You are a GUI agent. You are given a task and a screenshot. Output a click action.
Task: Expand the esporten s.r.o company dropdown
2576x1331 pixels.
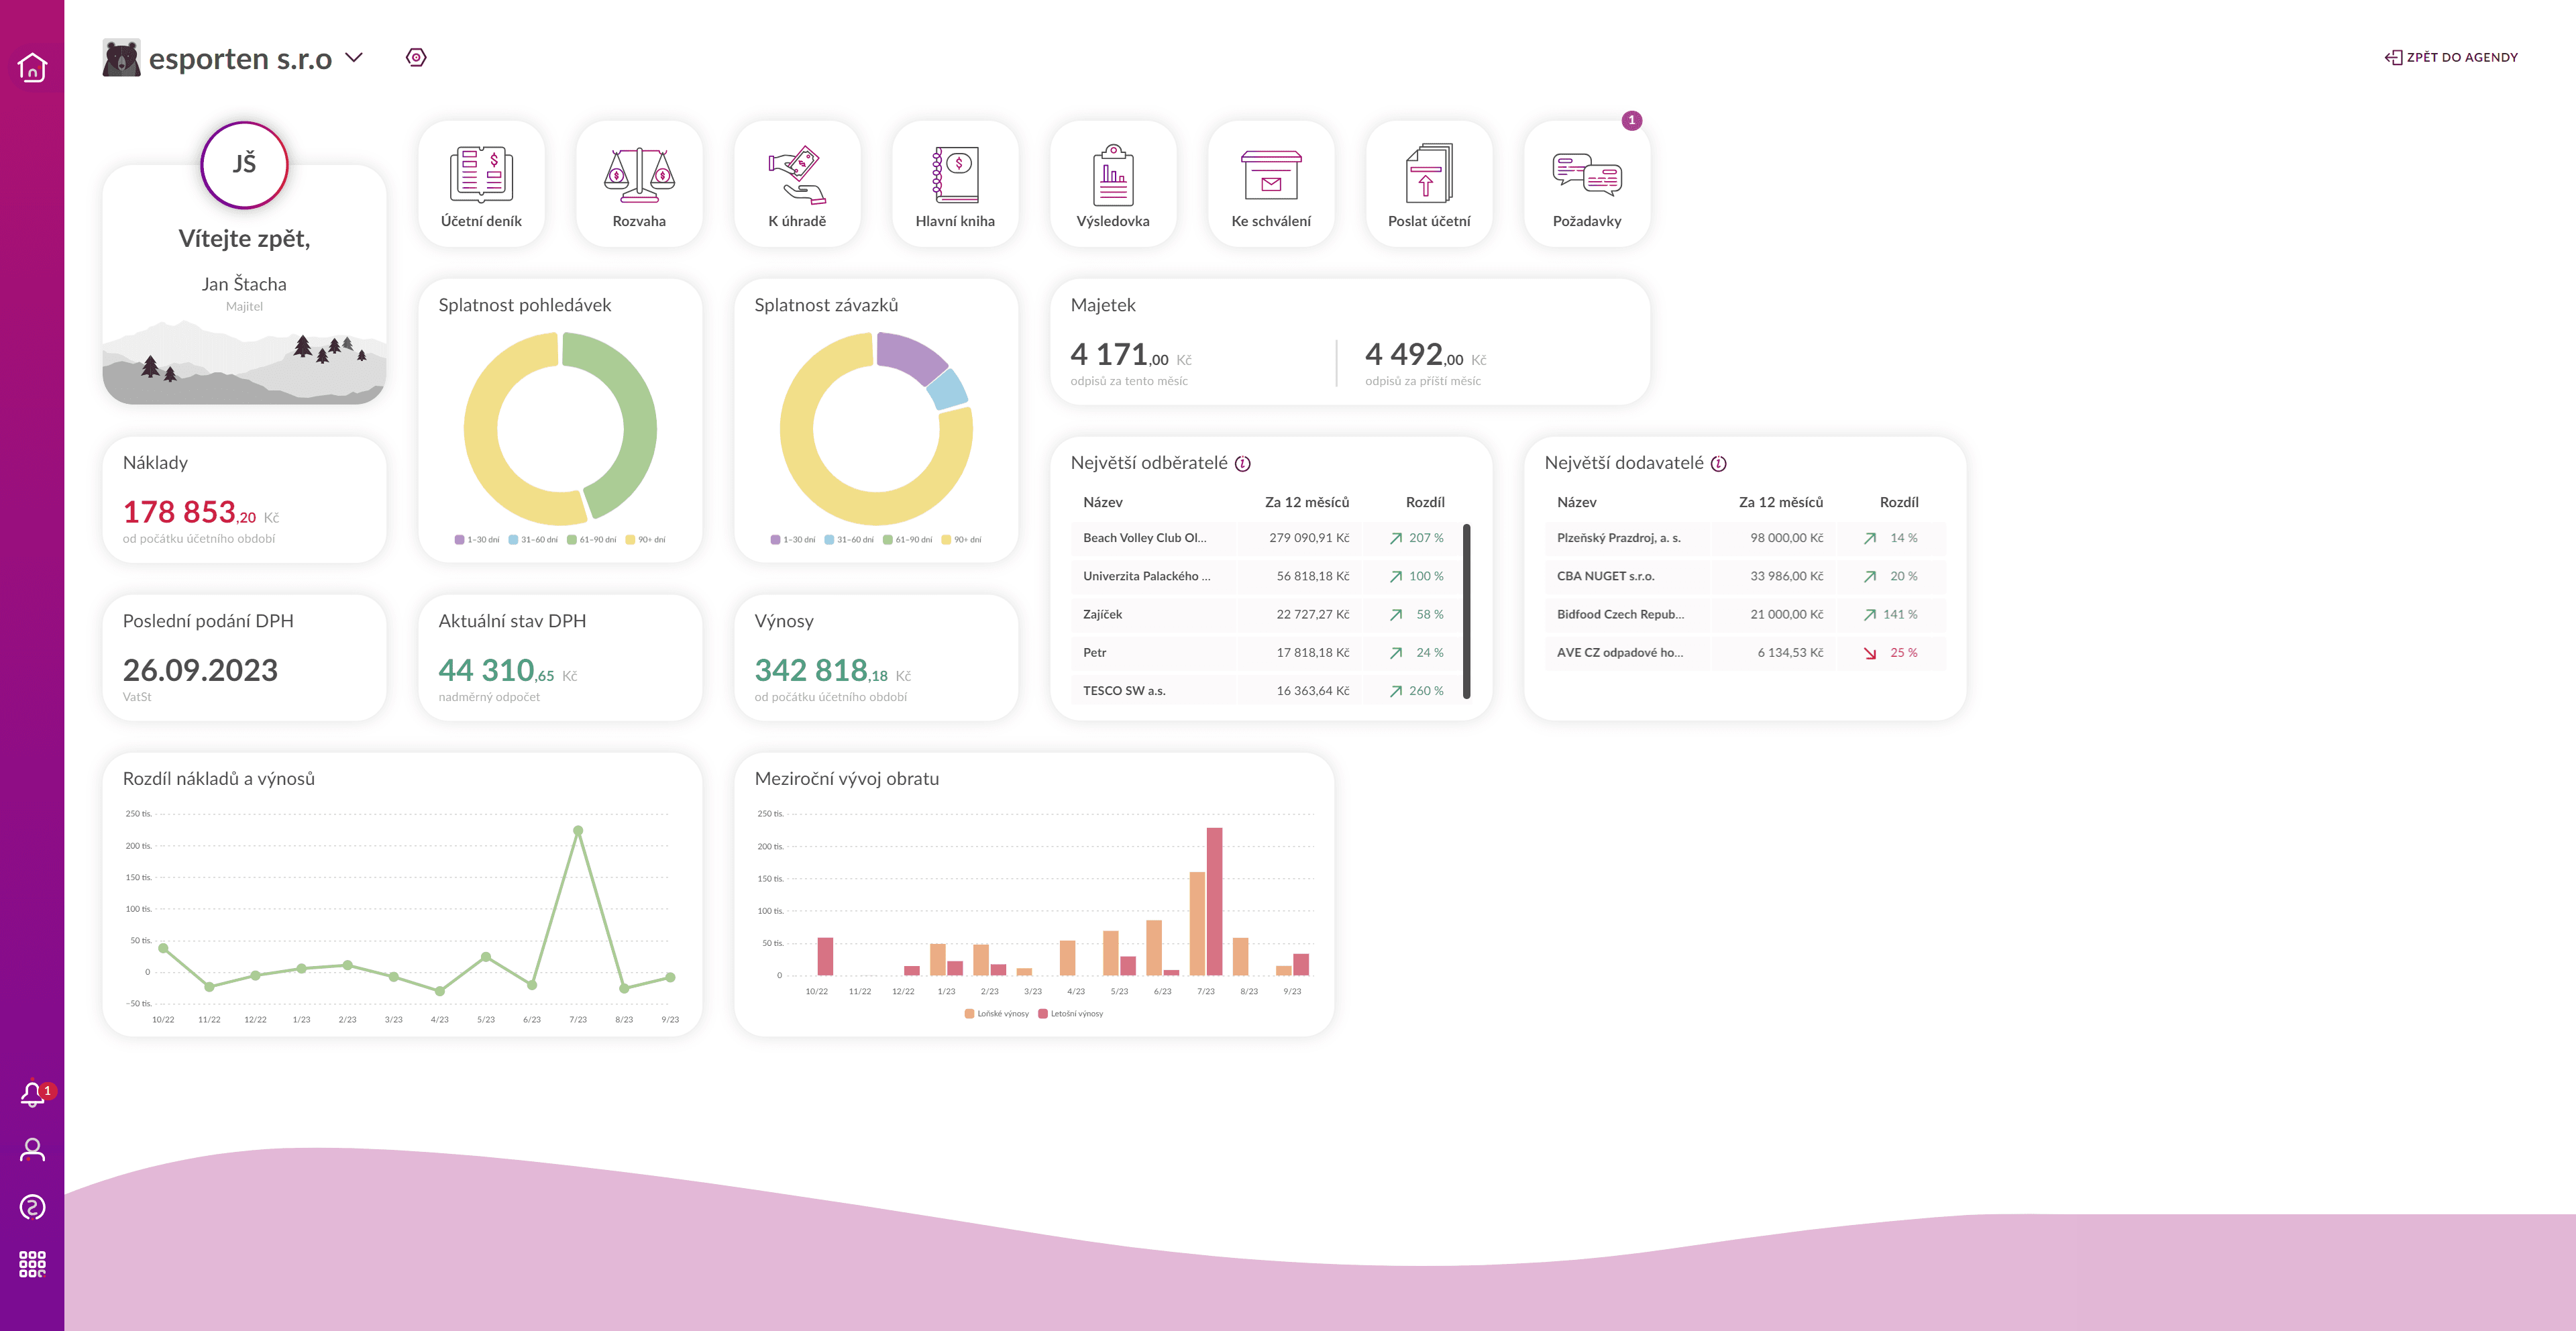[354, 57]
